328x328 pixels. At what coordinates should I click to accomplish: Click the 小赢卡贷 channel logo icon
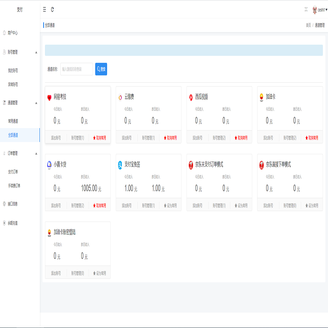[x=49, y=165]
